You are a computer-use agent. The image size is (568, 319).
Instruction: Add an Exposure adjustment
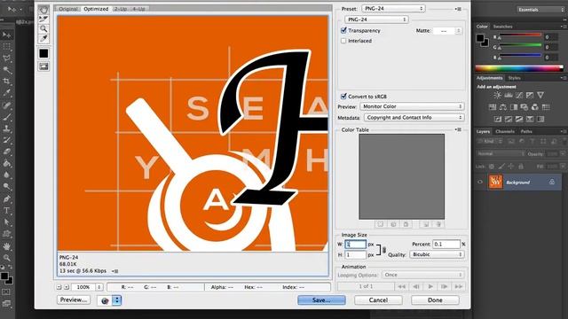[530, 95]
